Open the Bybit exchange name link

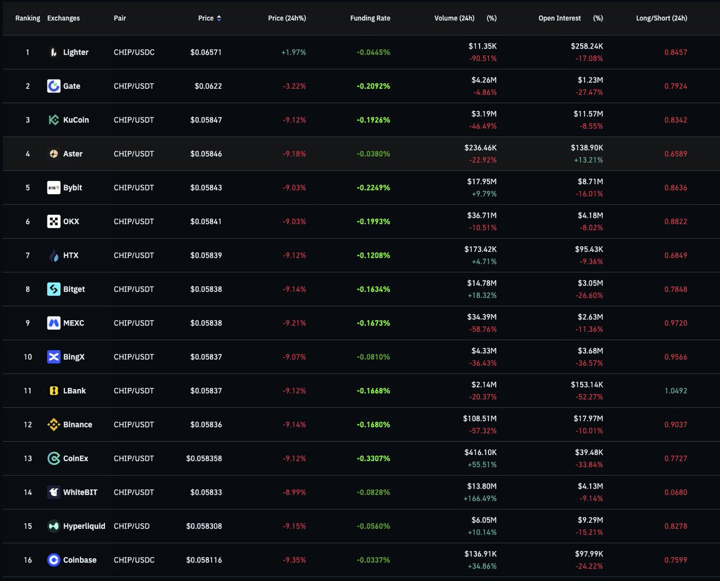point(73,188)
